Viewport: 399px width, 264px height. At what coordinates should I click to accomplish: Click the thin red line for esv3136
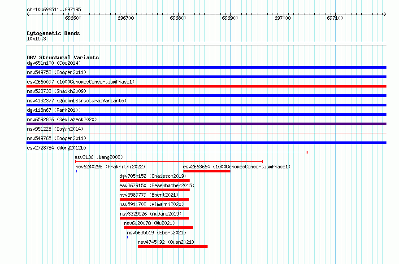click(x=169, y=162)
